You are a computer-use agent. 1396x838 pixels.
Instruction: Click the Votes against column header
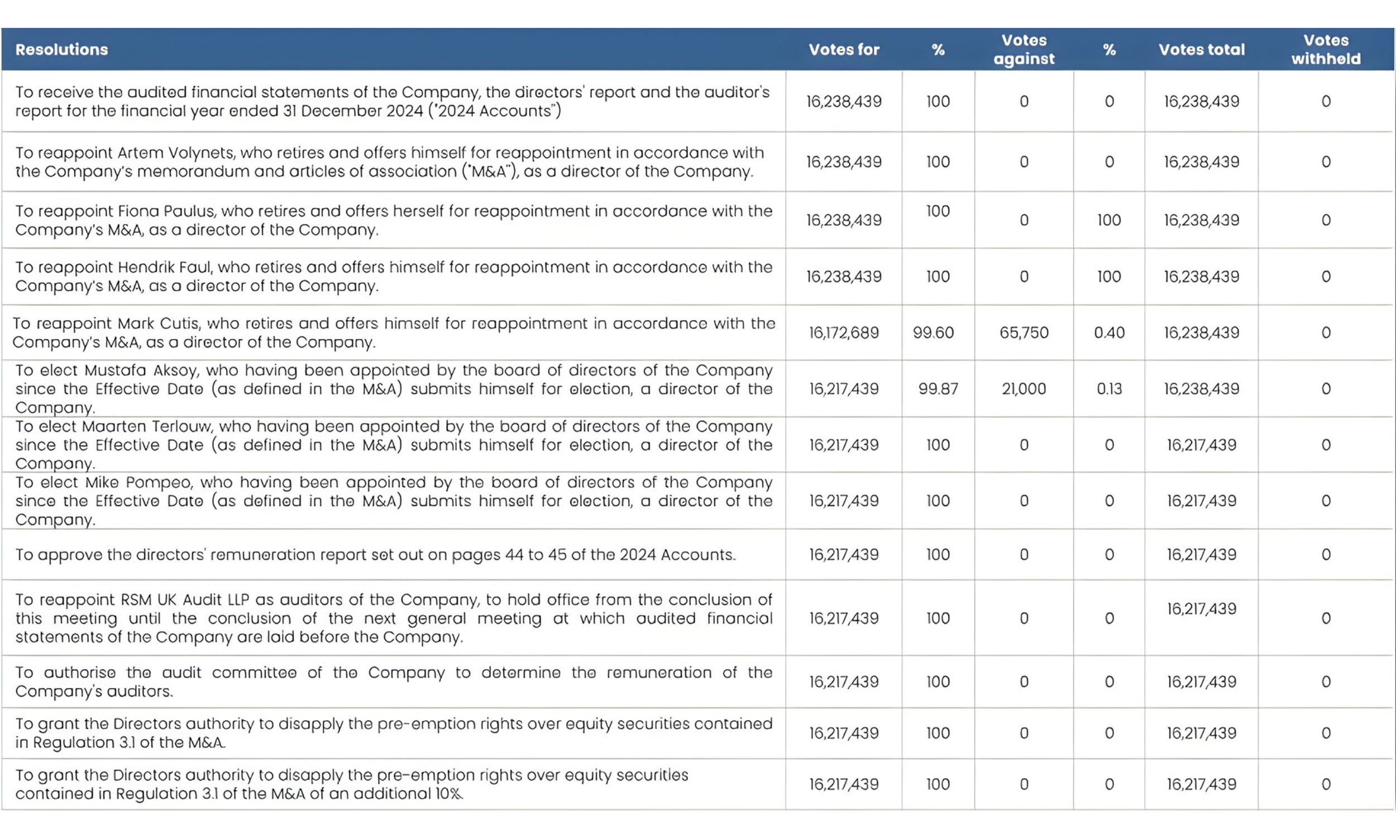point(1024,50)
